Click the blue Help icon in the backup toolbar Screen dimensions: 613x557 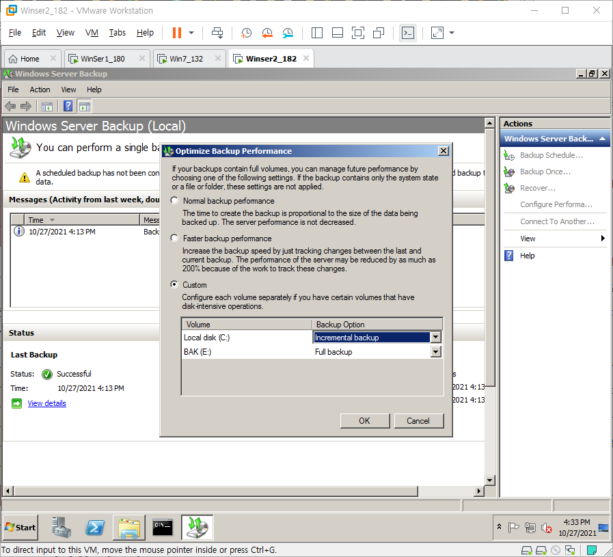(x=68, y=106)
